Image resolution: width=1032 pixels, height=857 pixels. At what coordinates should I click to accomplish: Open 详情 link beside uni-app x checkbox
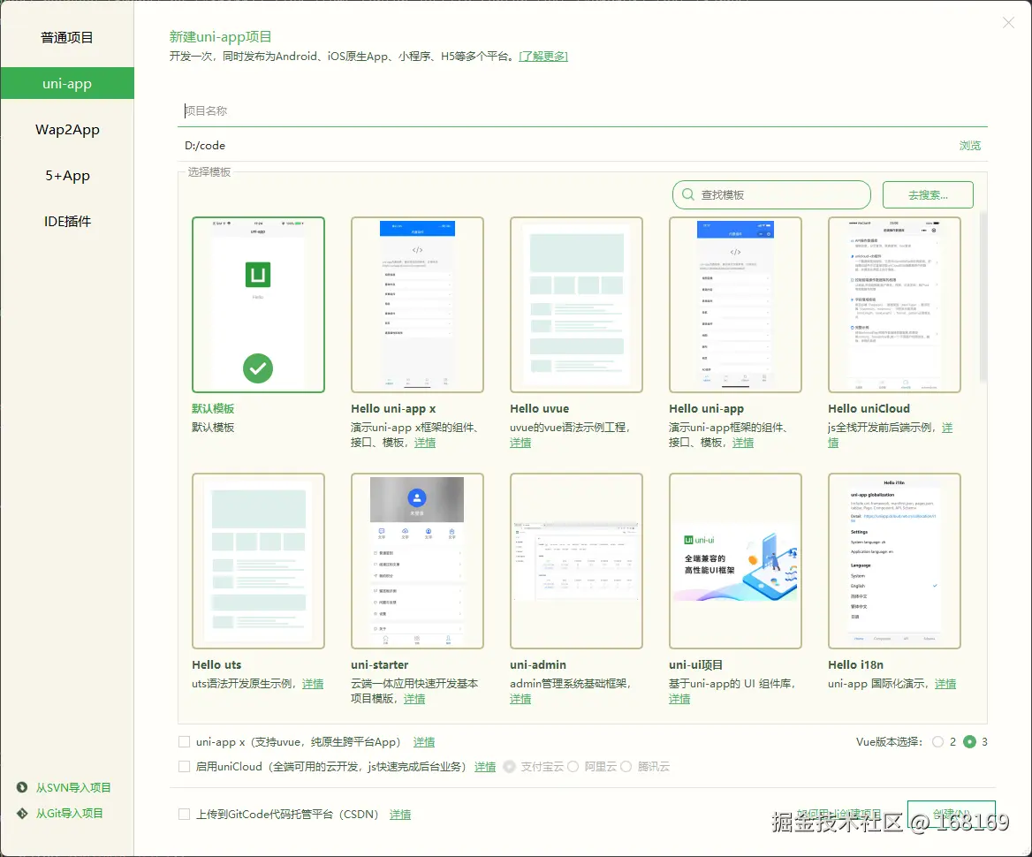coord(424,742)
